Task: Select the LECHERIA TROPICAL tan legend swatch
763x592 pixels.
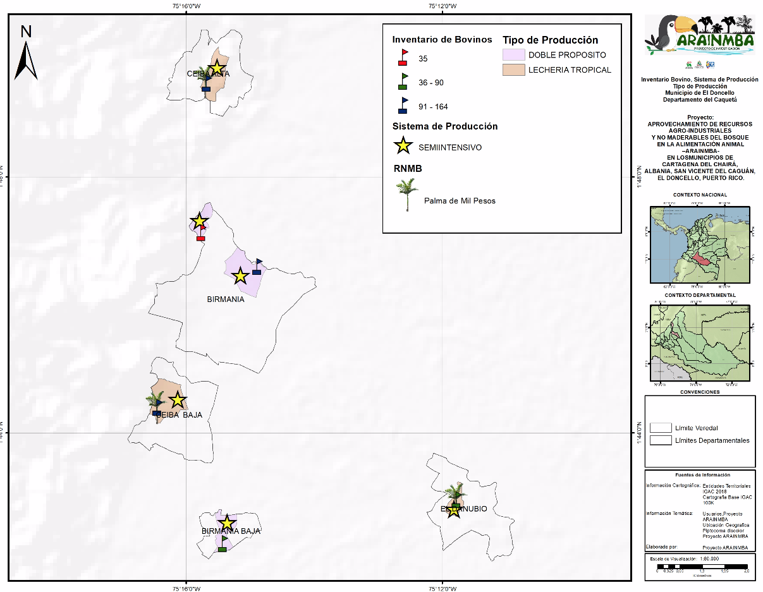Action: click(x=514, y=69)
